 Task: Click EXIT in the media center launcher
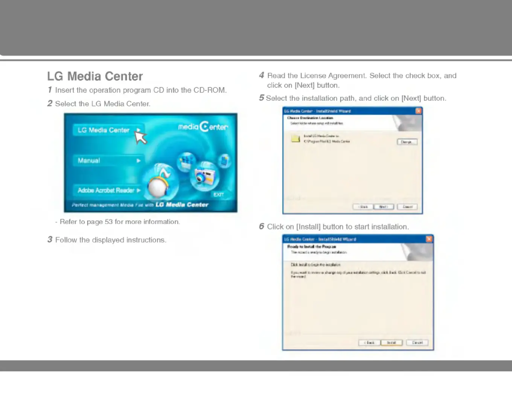point(218,194)
